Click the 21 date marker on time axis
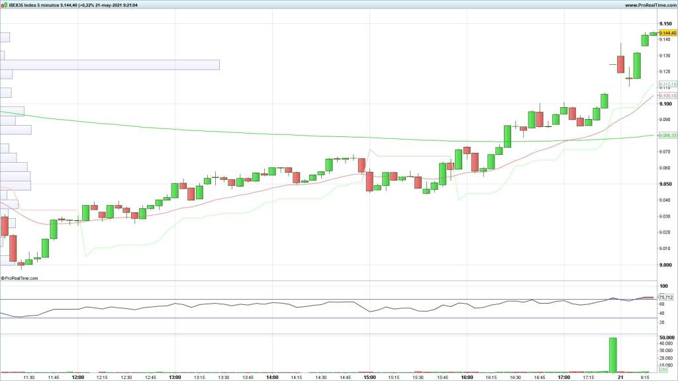 (620, 378)
